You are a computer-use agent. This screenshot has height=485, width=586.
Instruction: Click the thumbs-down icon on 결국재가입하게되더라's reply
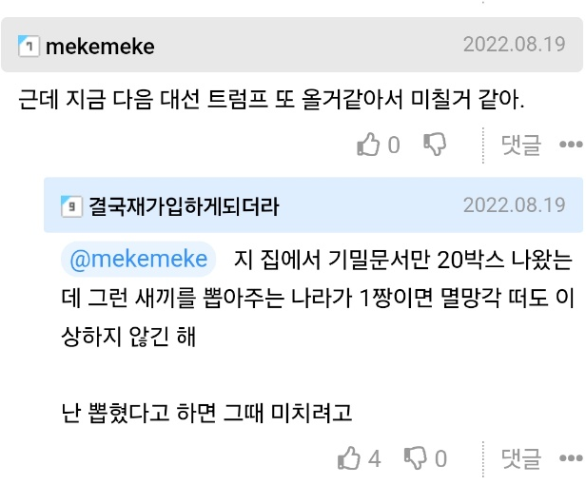click(x=416, y=458)
